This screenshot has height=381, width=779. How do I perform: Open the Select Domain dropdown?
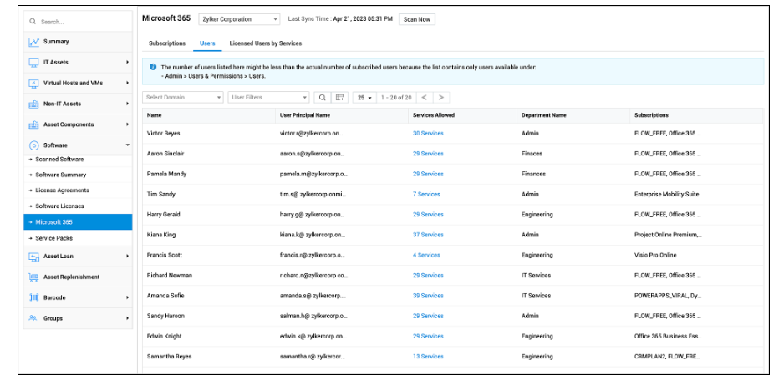point(183,98)
